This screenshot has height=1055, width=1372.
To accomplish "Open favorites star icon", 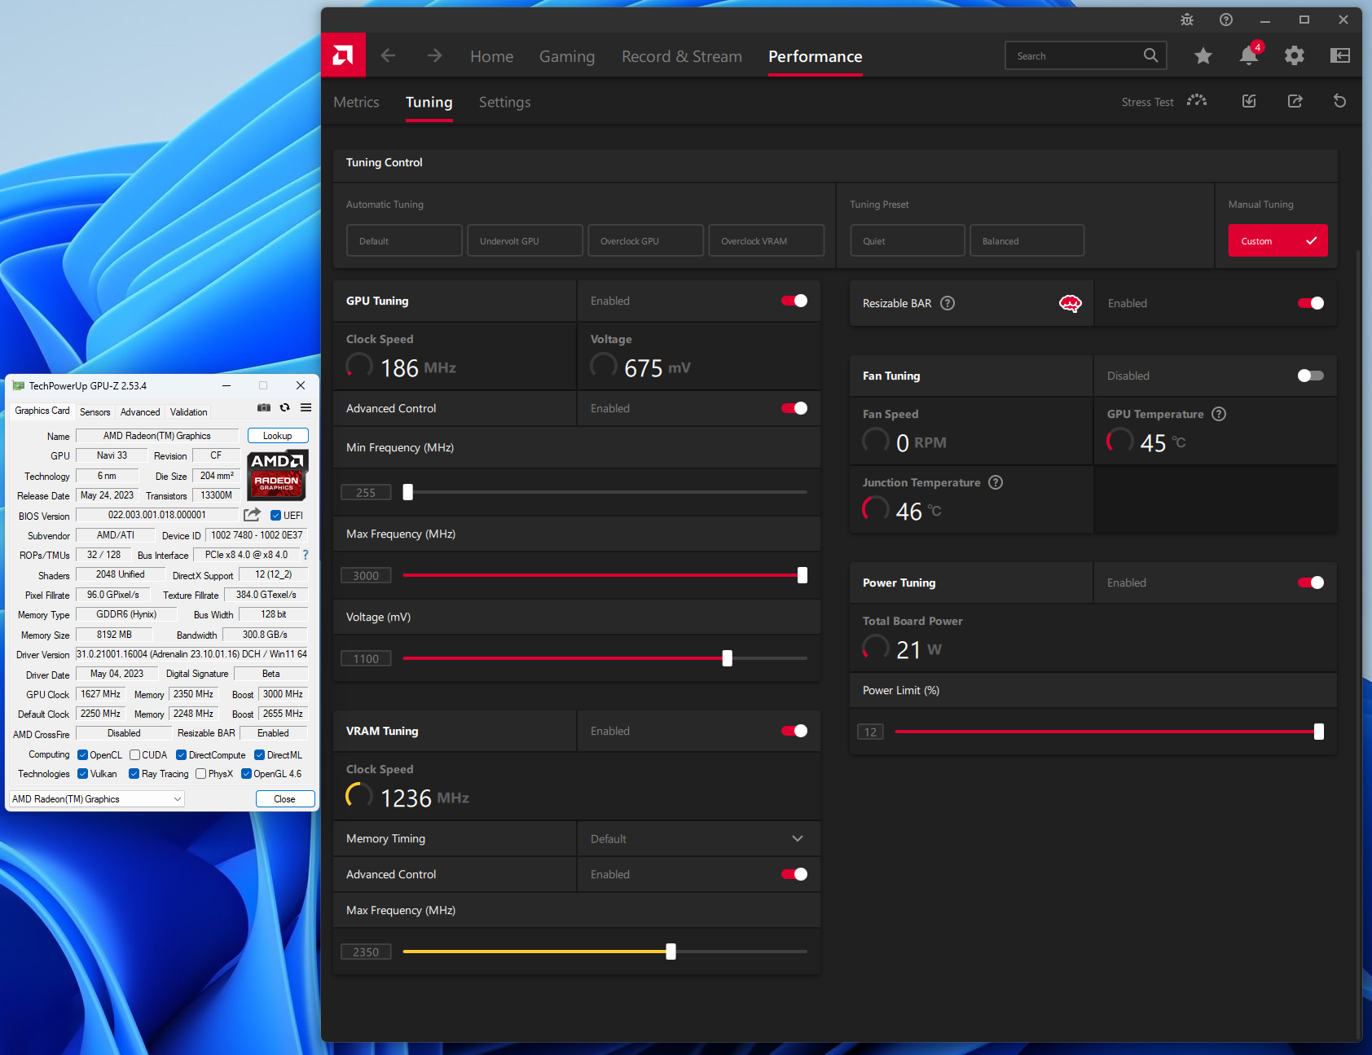I will pyautogui.click(x=1203, y=55).
